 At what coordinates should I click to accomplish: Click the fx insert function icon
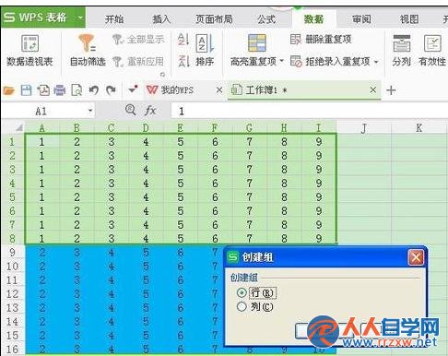click(150, 111)
